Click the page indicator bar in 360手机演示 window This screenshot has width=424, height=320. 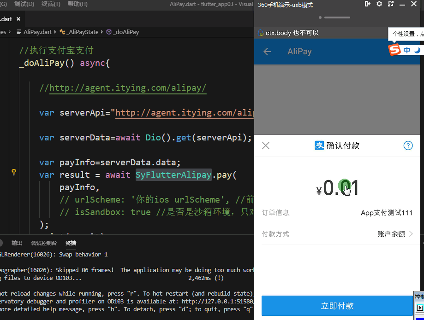(x=337, y=17)
